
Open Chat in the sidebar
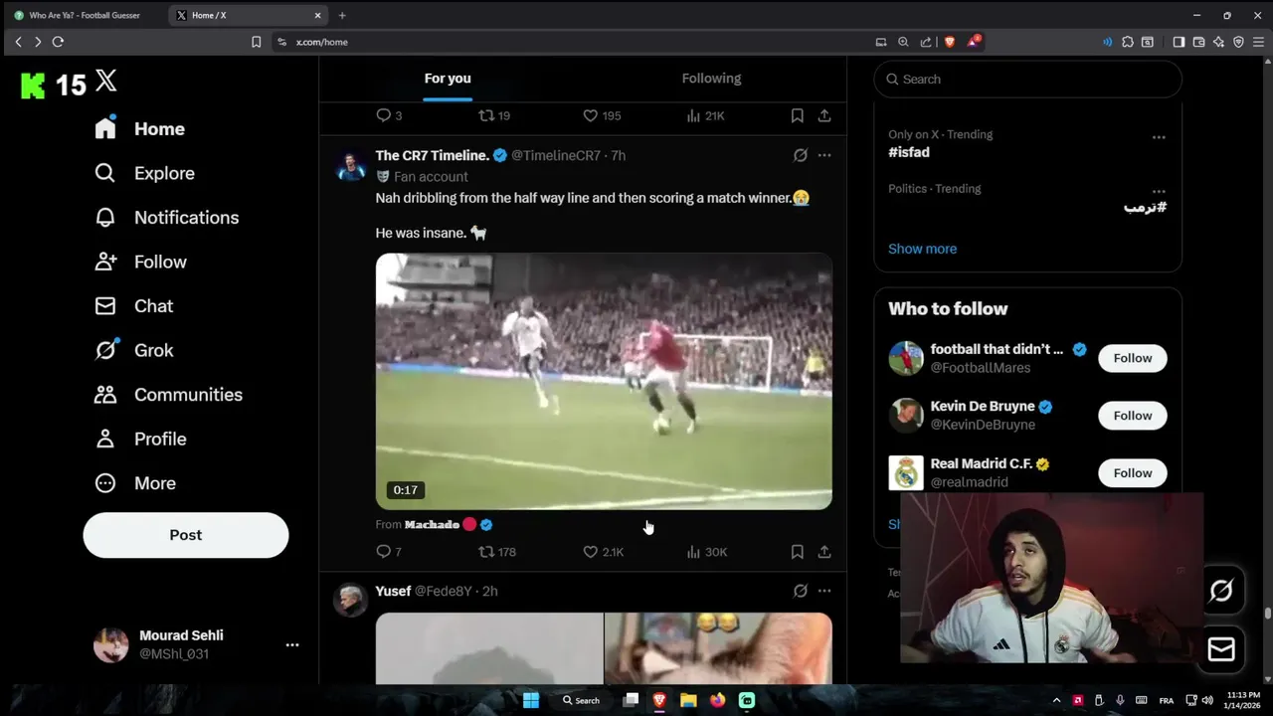(134, 306)
